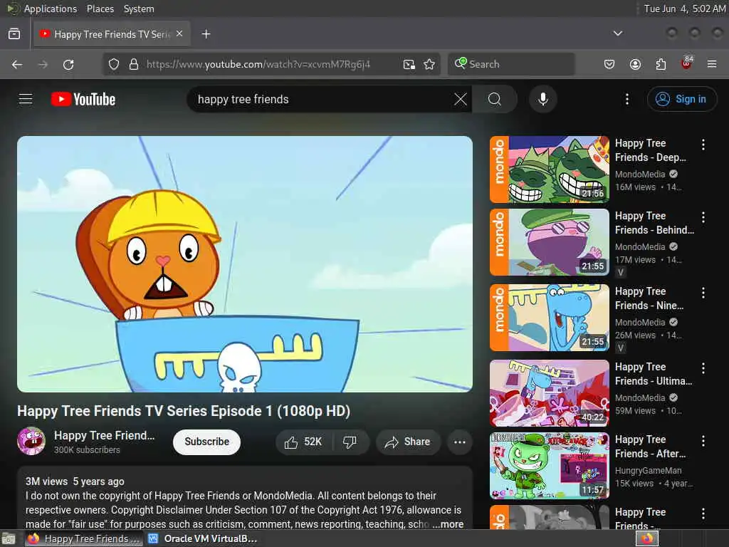Like the video with thumbs up
729x547 pixels.
[x=303, y=442]
